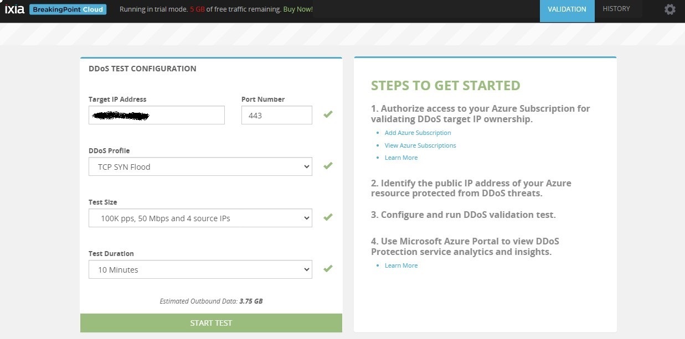
Task: Open the settings gear menu
Action: [x=669, y=9]
